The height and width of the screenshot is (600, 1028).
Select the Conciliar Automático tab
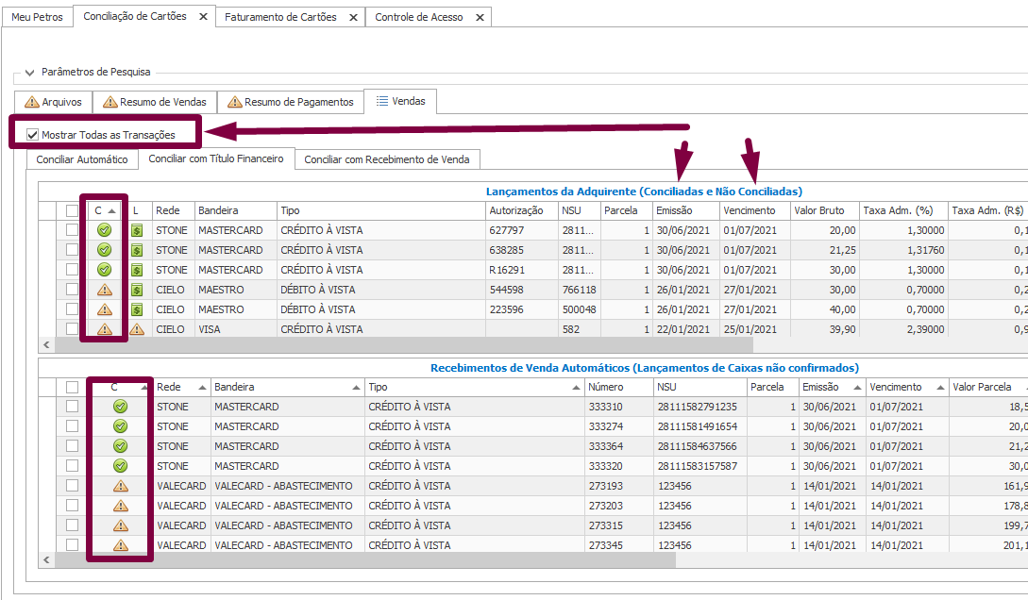[x=82, y=159]
